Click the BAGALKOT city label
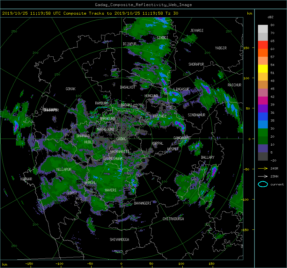The width and height of the screenshot is (287, 268). (128, 87)
